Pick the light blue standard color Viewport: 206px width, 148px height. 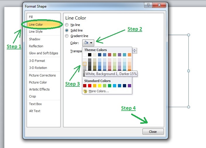point(115,86)
